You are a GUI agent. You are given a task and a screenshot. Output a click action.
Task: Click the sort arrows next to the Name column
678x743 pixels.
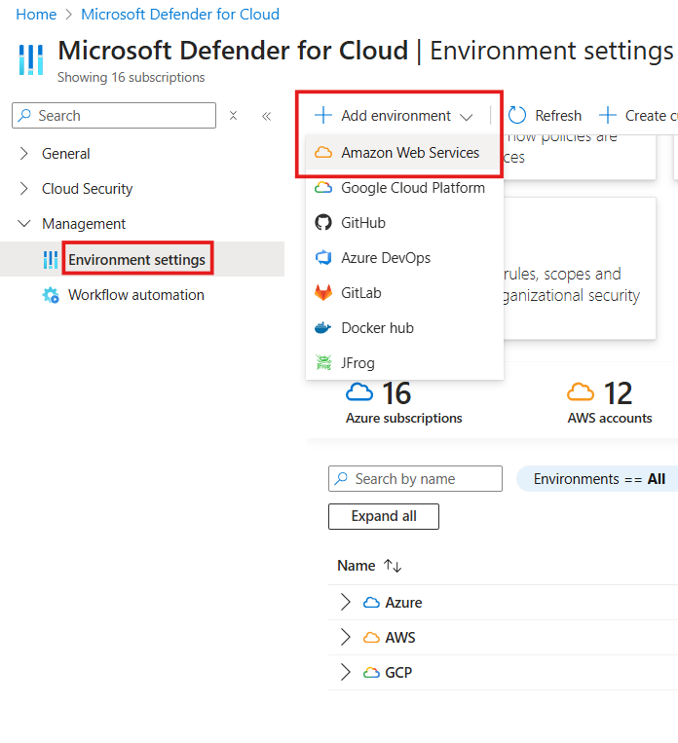[393, 566]
